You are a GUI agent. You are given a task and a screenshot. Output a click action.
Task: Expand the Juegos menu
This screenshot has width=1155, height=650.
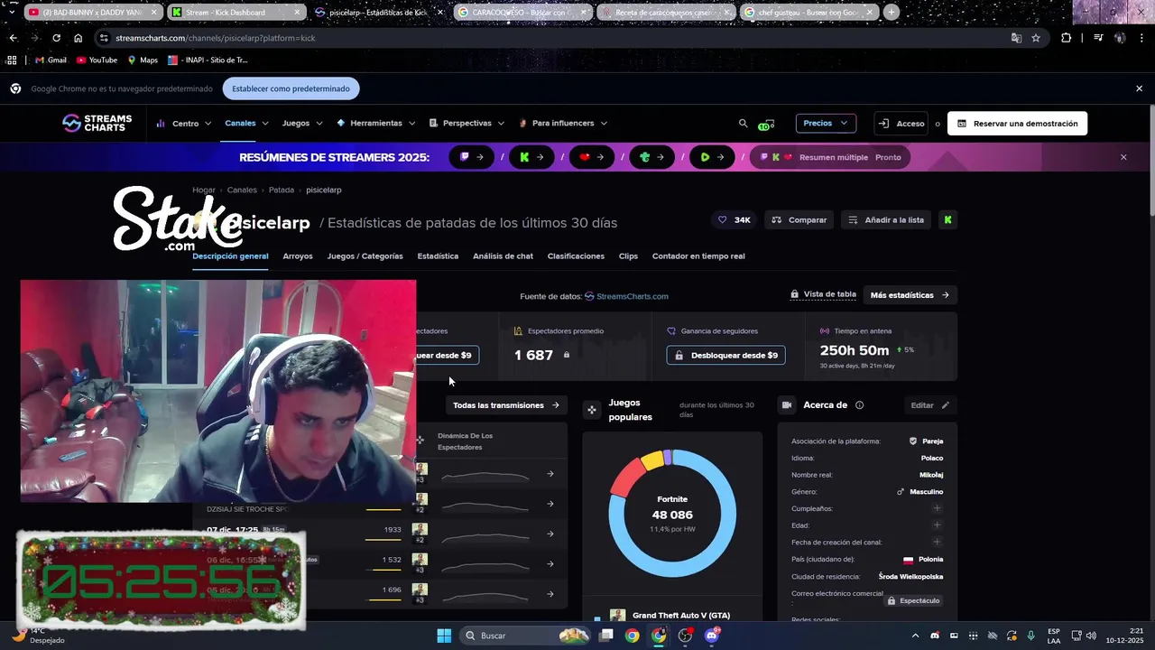[302, 123]
